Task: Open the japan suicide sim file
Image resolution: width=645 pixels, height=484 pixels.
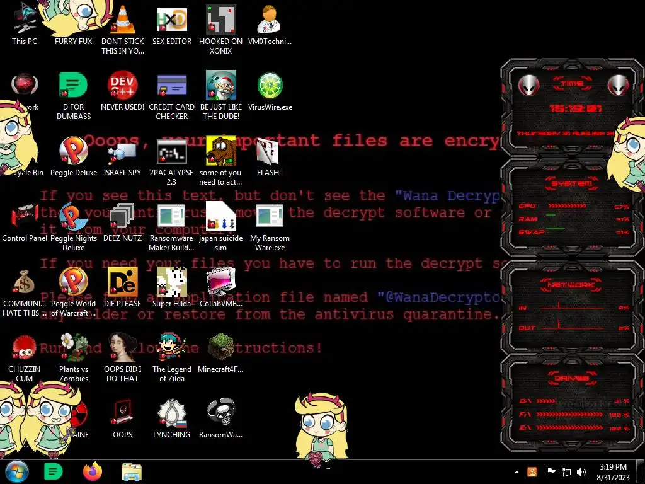Action: click(x=221, y=227)
